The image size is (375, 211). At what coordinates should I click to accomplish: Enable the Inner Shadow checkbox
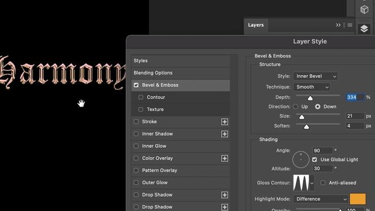136,134
